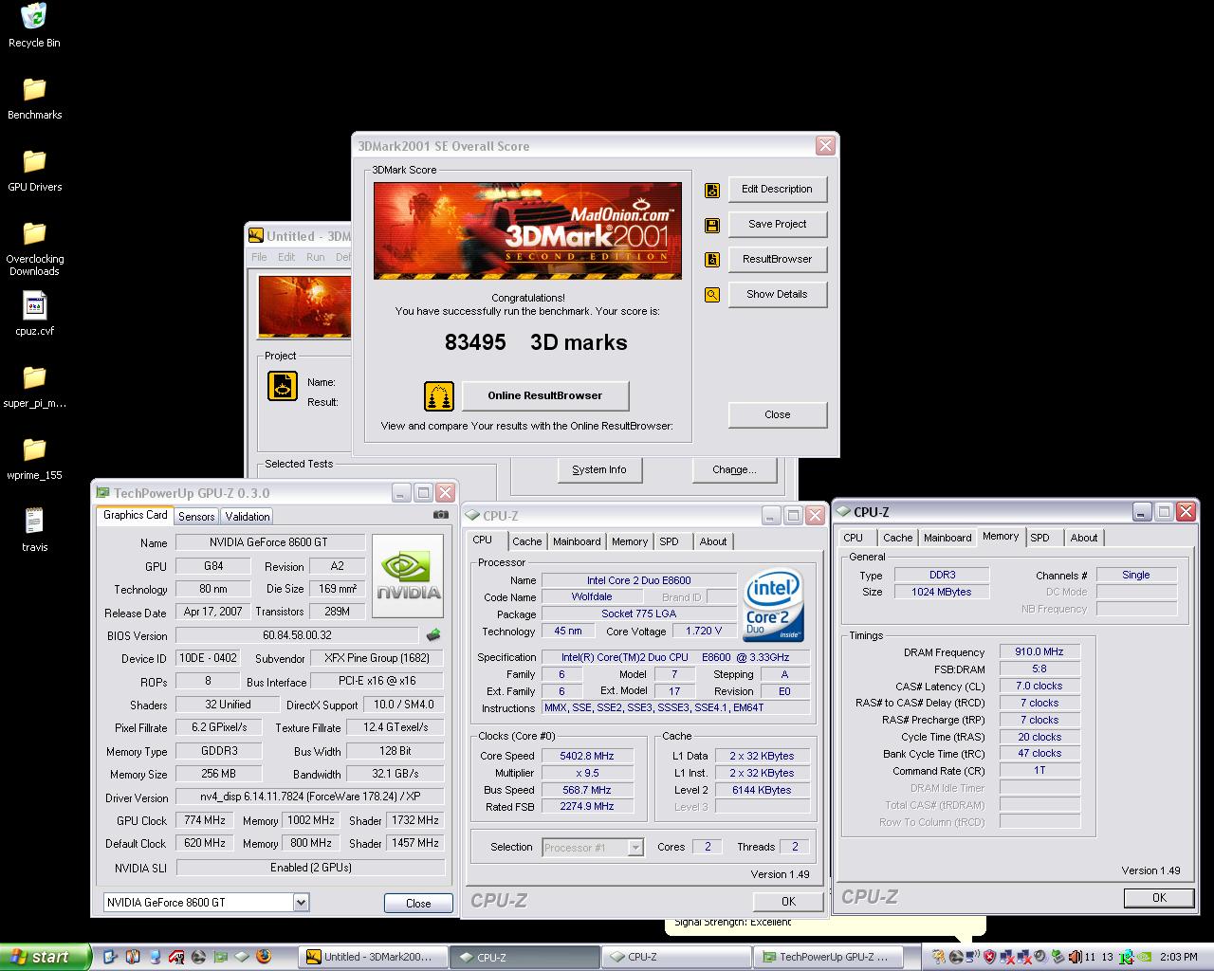Click the Firefox quick launch icon

(x=264, y=957)
